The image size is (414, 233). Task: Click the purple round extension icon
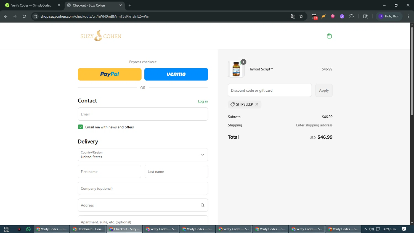(x=342, y=16)
